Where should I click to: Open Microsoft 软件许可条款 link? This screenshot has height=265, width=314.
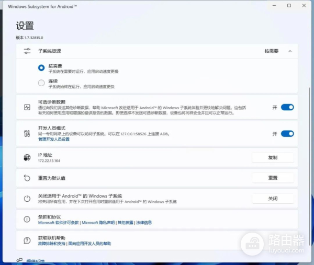click(58, 223)
